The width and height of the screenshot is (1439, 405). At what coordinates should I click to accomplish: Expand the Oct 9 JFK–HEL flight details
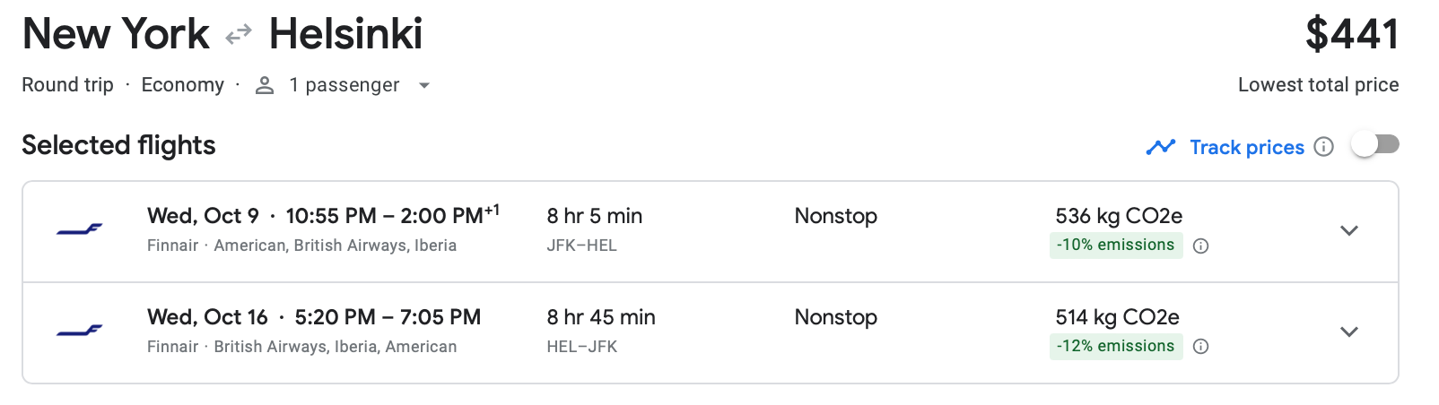(1348, 230)
